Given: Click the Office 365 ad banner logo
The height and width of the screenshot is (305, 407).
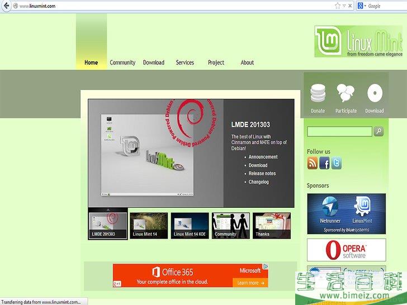Looking at the screenshot, I should click(x=173, y=272).
